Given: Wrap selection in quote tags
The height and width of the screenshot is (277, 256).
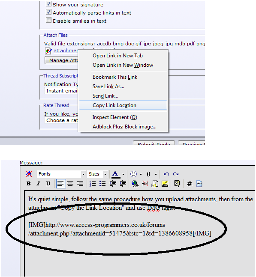Looking at the screenshot, I should (x=177, y=184).
